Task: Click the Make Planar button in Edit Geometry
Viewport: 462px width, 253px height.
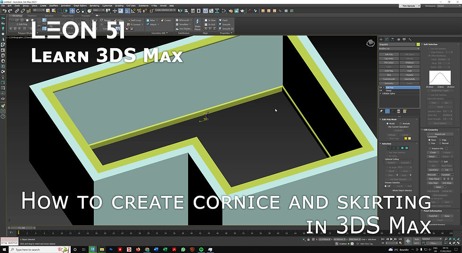Action: click(434, 179)
